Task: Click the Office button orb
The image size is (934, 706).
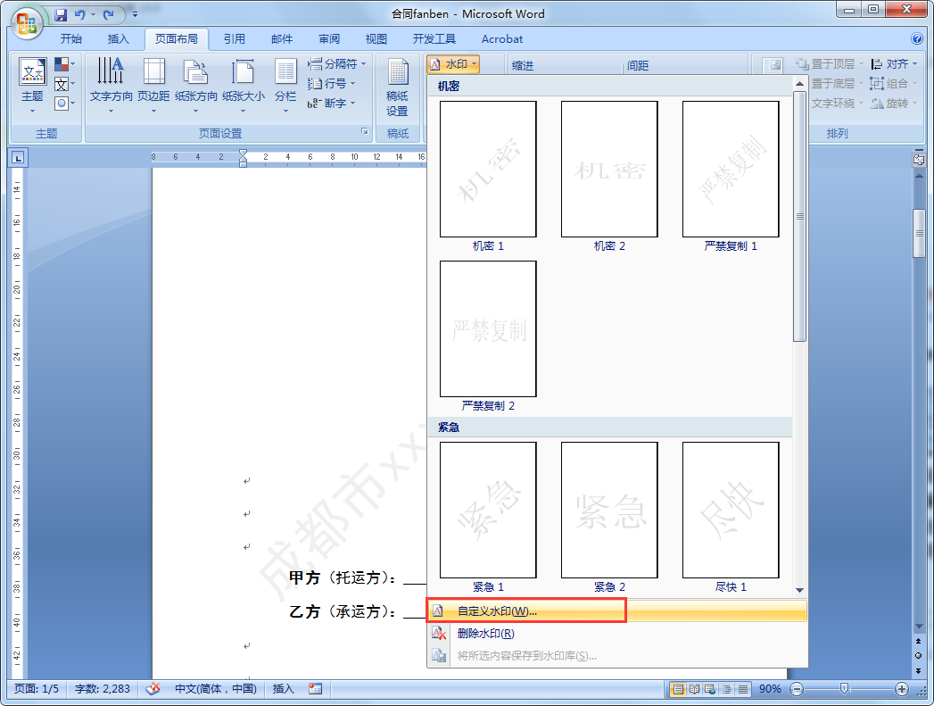Action: [26, 24]
